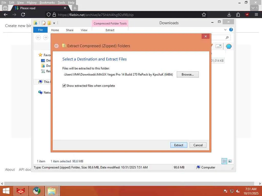The height and width of the screenshot is (196, 262).
Task: Open the Help menu in Firefox
Action: click(71, 3)
